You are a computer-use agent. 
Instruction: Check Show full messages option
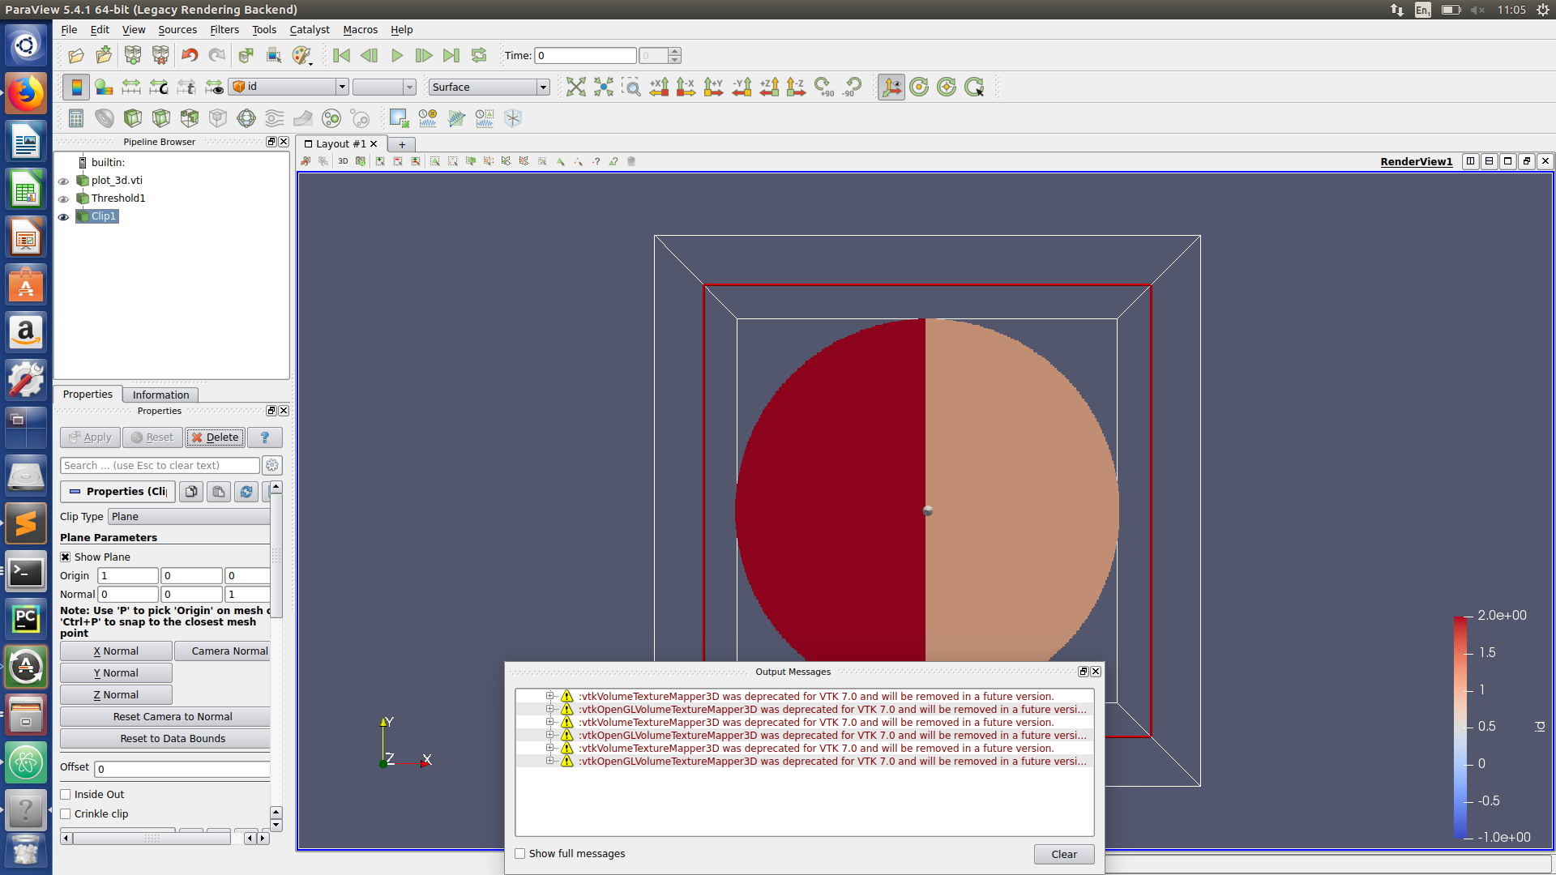pos(520,854)
